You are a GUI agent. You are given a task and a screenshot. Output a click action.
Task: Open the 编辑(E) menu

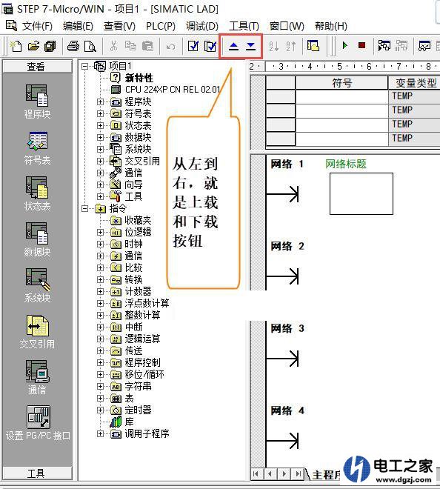78,26
